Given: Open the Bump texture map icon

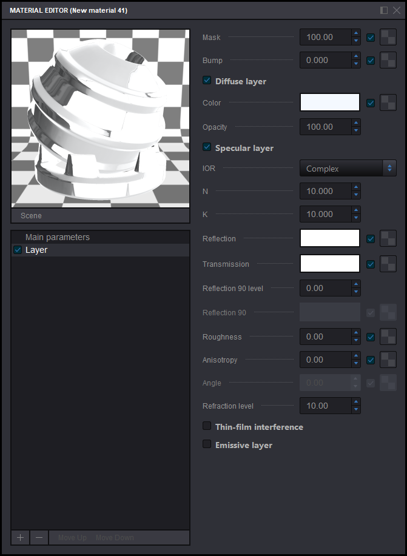Looking at the screenshot, I should 388,61.
